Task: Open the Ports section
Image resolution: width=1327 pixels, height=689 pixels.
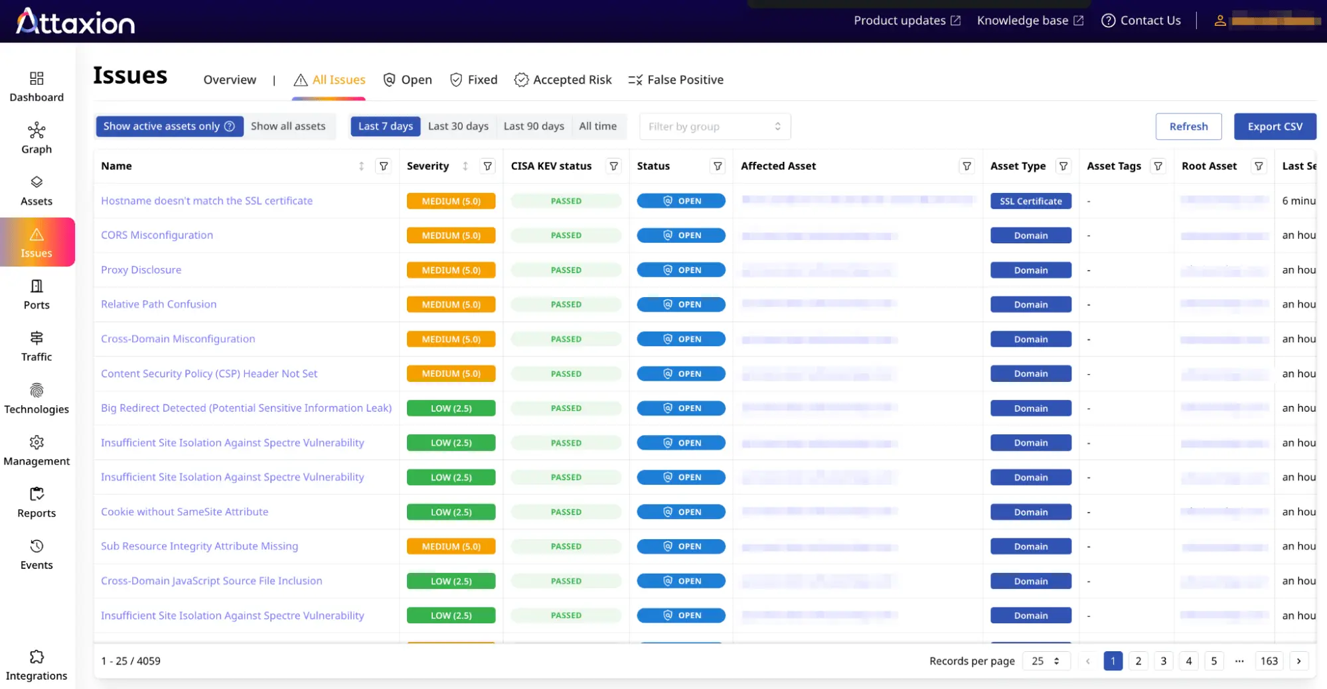Action: 37,294
